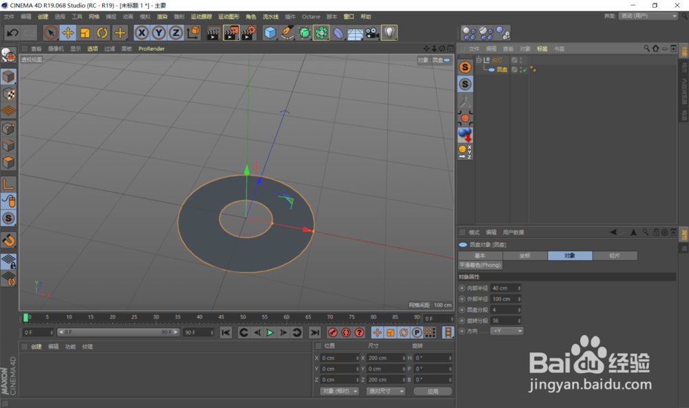
Task: Select the Live Selection tool
Action: tap(50, 33)
